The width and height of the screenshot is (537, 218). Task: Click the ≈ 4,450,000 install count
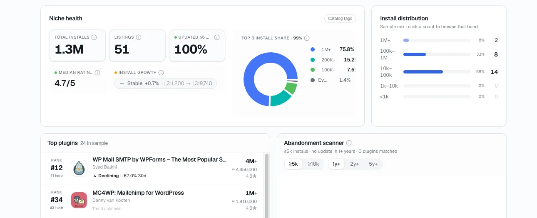pos(244,169)
